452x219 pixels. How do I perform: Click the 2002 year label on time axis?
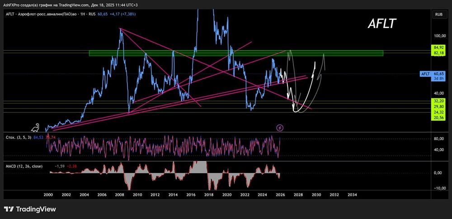[66, 195]
